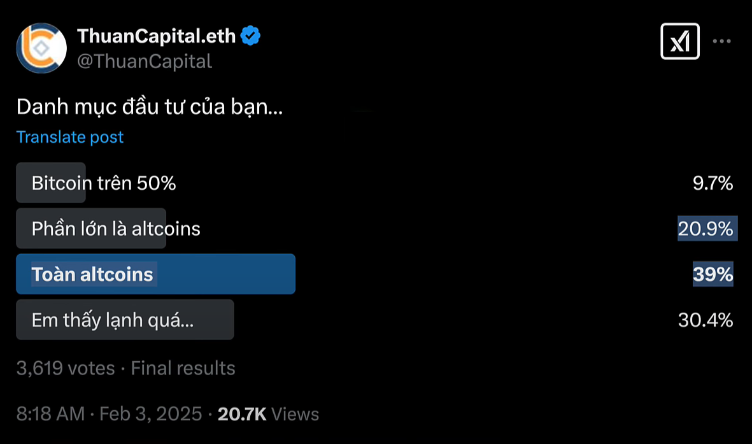Click the 9.7% poll result value
The width and height of the screenshot is (752, 444).
tap(713, 183)
